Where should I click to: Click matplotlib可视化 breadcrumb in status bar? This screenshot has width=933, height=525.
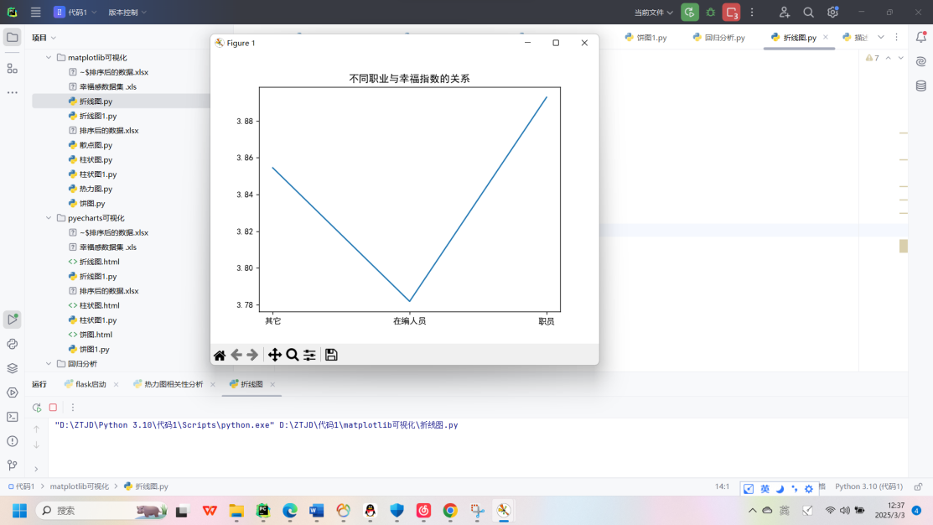pyautogui.click(x=79, y=486)
